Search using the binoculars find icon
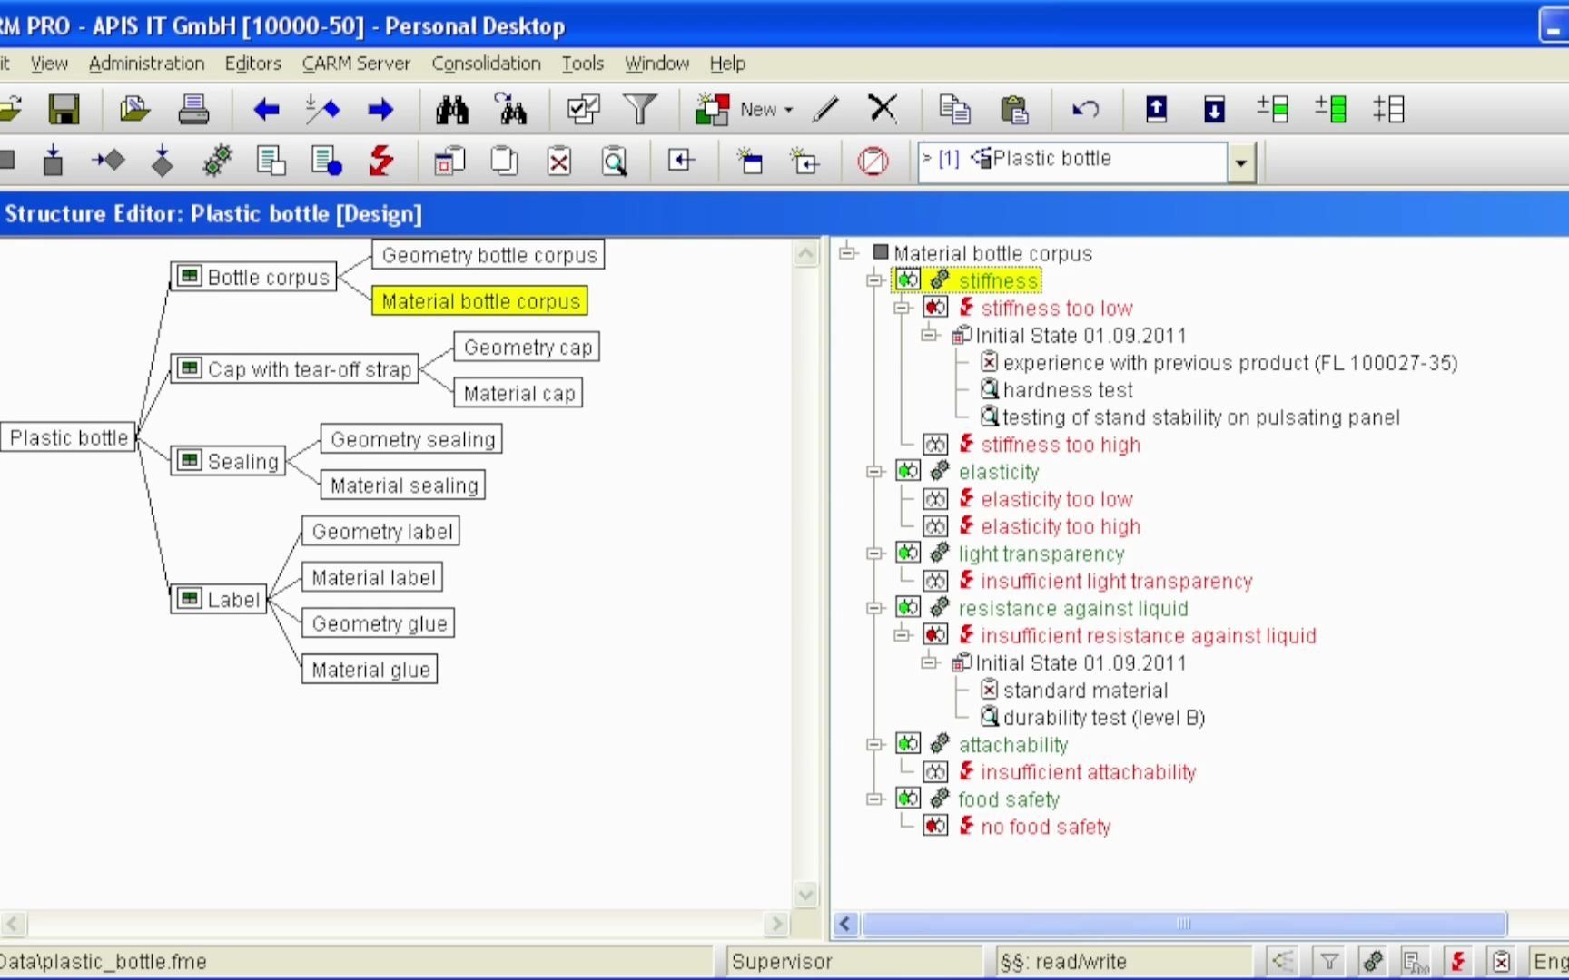Image resolution: width=1569 pixels, height=980 pixels. click(452, 109)
